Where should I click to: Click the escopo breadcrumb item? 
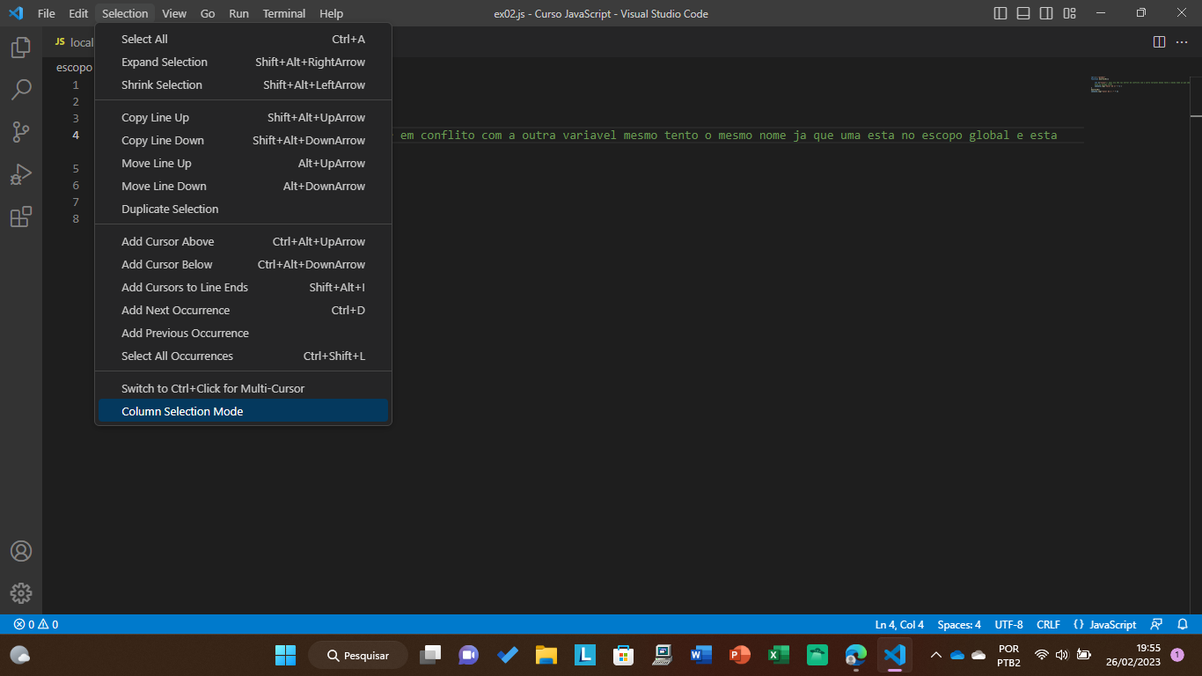(x=74, y=68)
